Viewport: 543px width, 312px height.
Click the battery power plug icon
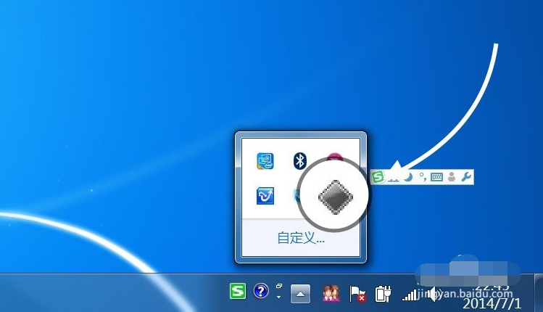pos(383,293)
